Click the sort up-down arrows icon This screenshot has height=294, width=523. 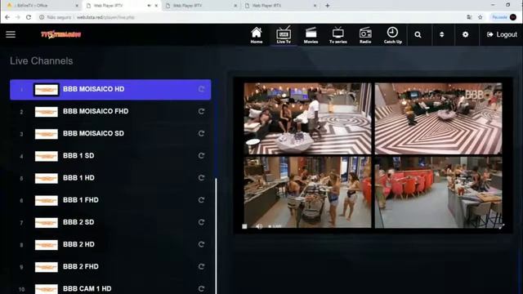tap(441, 34)
